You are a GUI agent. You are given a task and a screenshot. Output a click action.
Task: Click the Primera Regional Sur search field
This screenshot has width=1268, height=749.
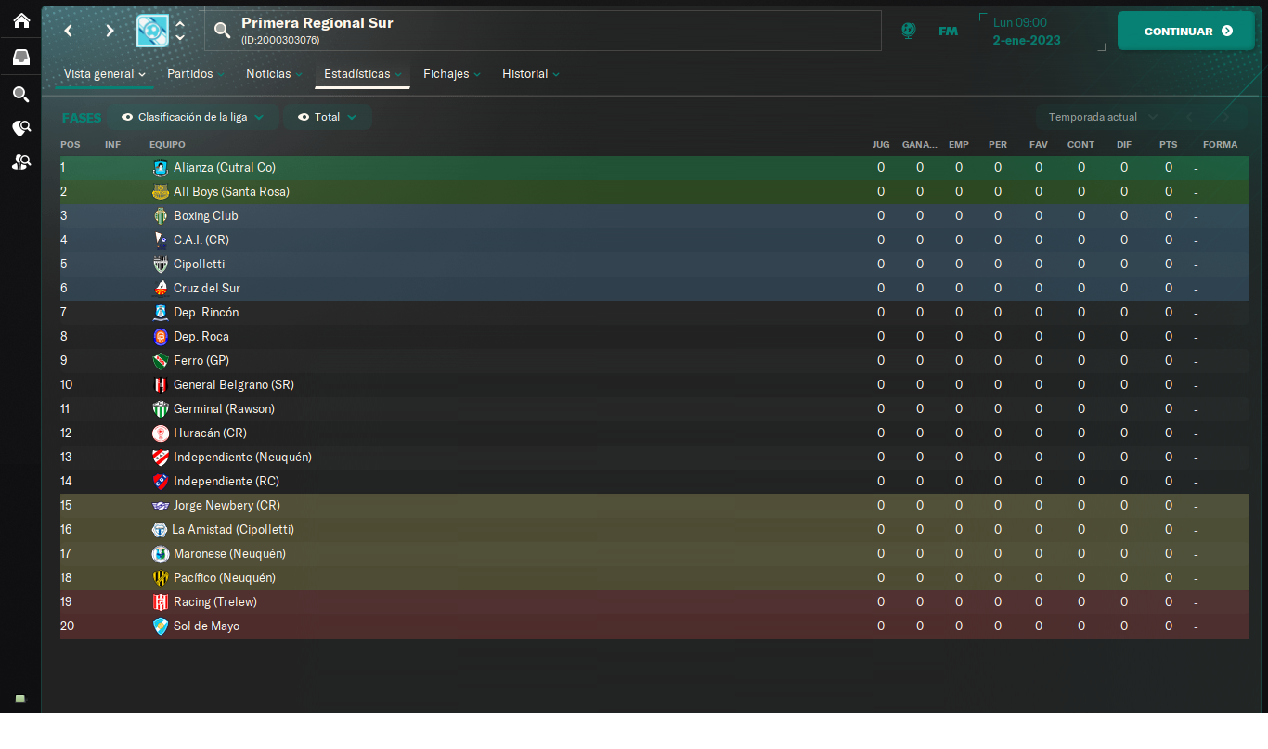542,31
